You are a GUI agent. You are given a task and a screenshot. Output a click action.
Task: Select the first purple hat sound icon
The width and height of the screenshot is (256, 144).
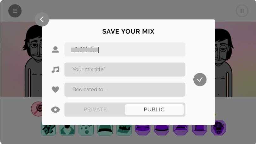(x=143, y=129)
